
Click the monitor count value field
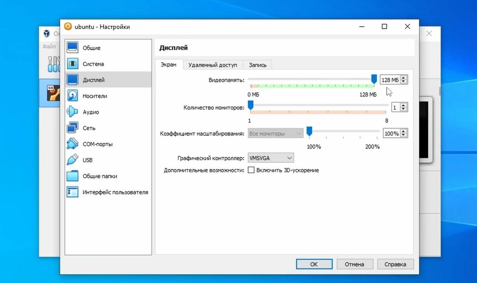pyautogui.click(x=396, y=107)
